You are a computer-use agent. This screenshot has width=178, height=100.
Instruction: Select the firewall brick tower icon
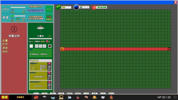tap(36, 97)
